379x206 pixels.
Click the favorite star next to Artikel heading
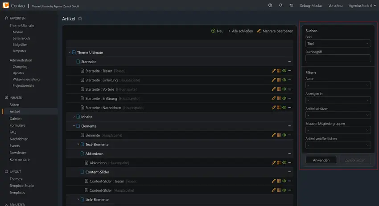pos(80,19)
